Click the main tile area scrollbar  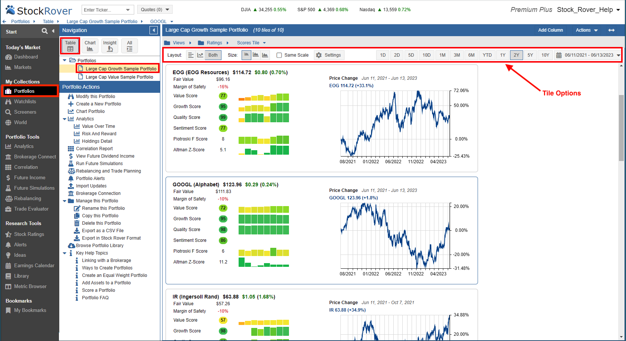[x=621, y=128]
